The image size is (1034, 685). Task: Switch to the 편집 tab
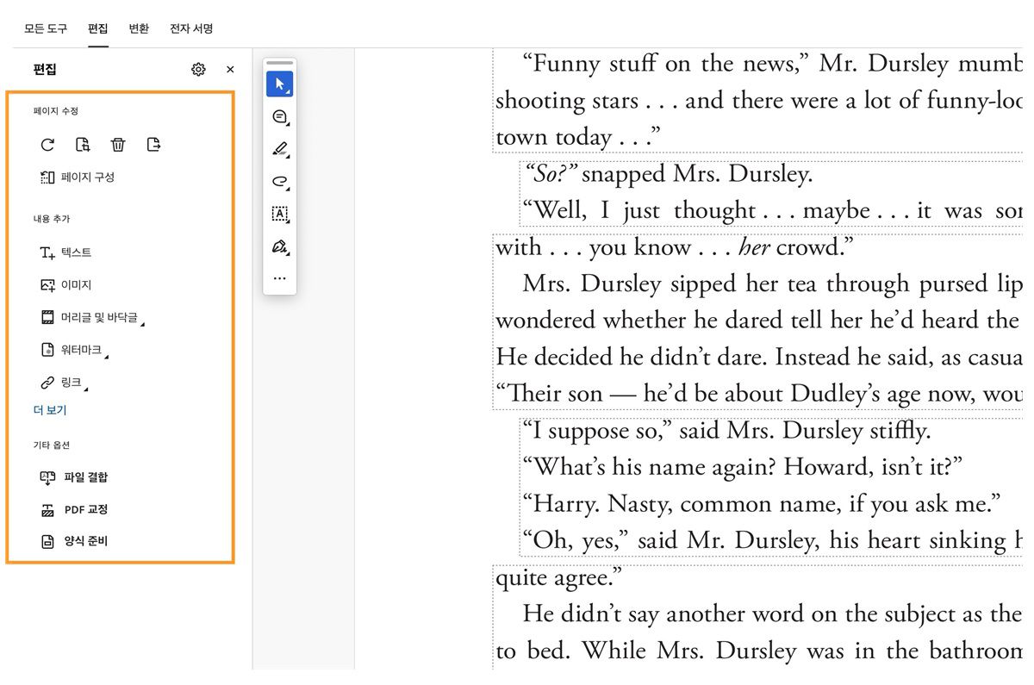coord(98,28)
